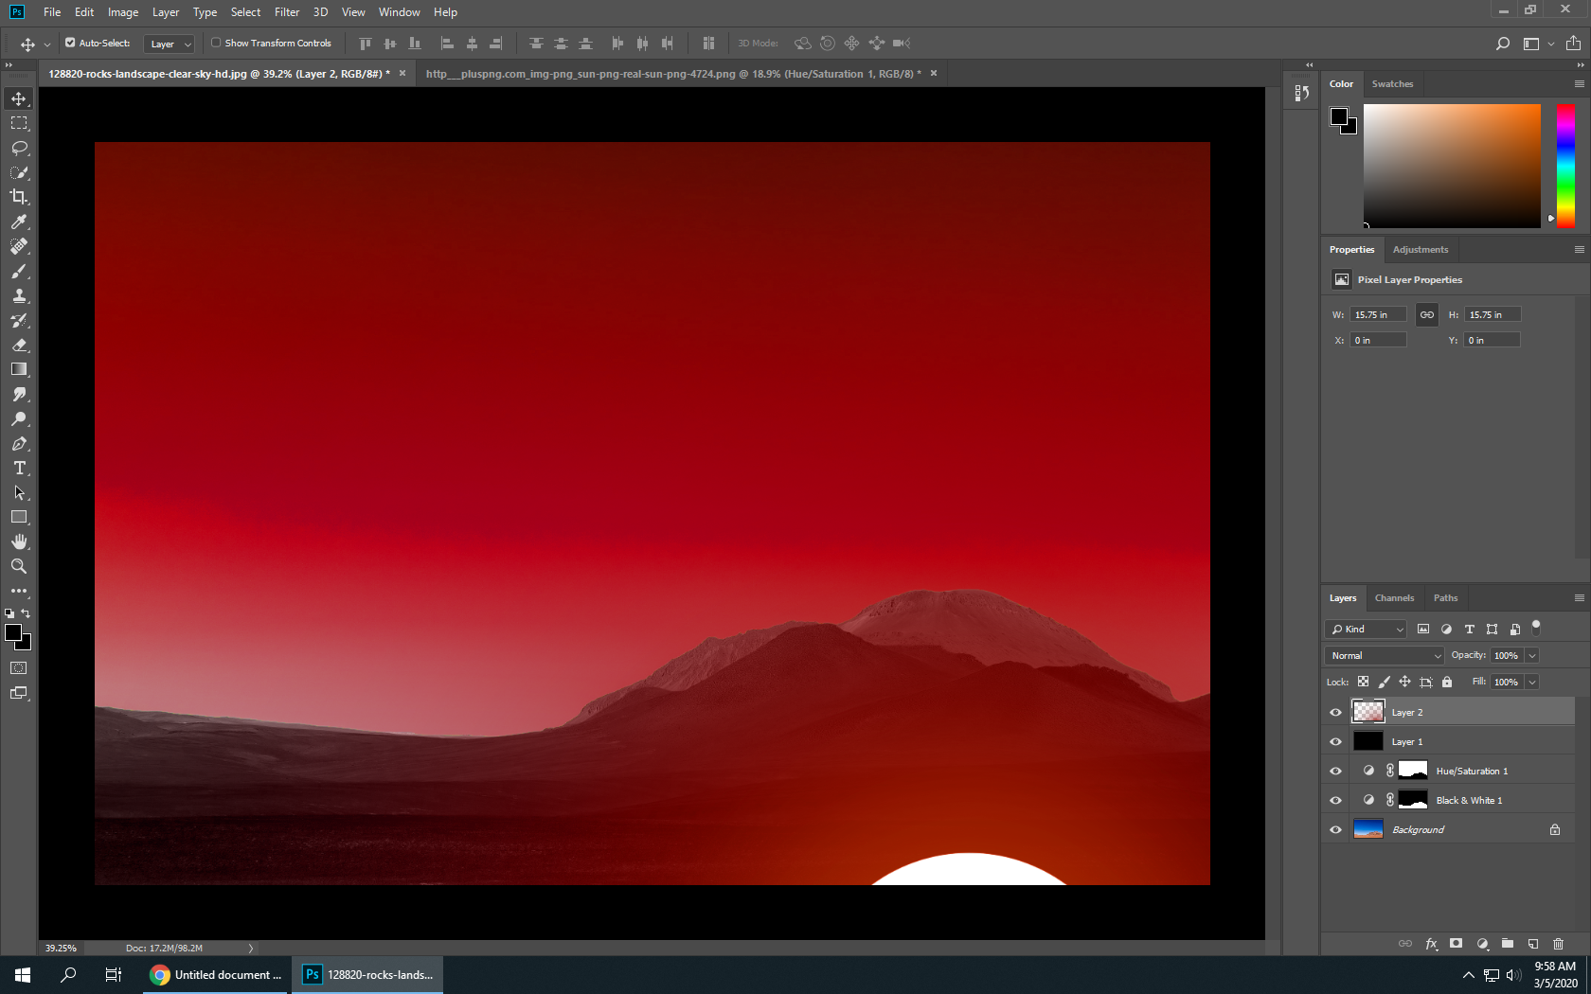The image size is (1591, 994).
Task: Open the Image menu
Action: 123,12
